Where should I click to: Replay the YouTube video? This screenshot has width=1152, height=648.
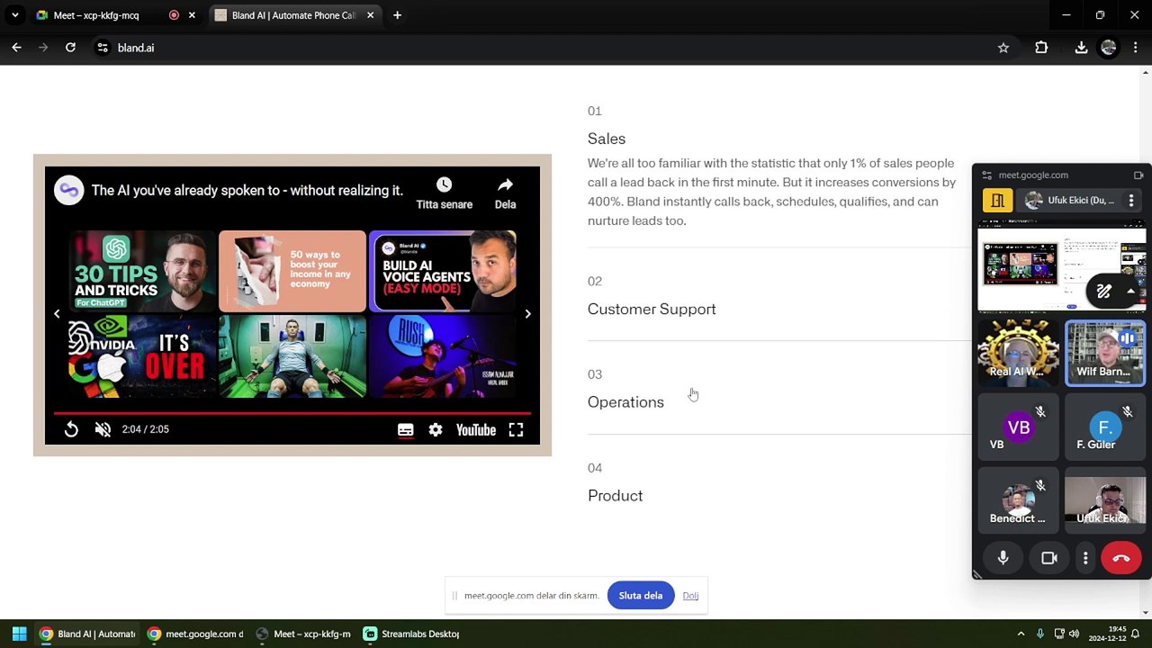(71, 430)
